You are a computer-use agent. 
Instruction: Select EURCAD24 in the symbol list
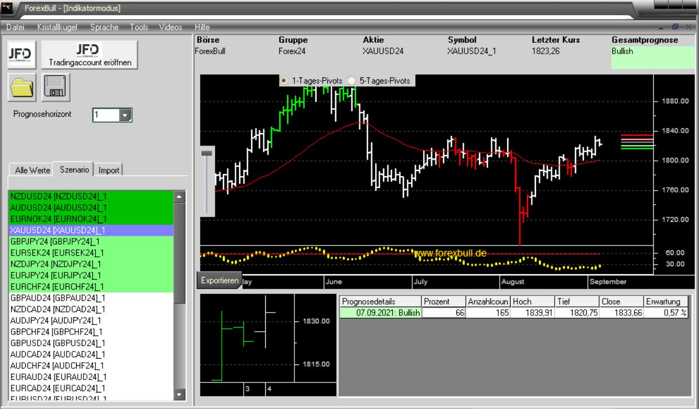pyautogui.click(x=91, y=388)
